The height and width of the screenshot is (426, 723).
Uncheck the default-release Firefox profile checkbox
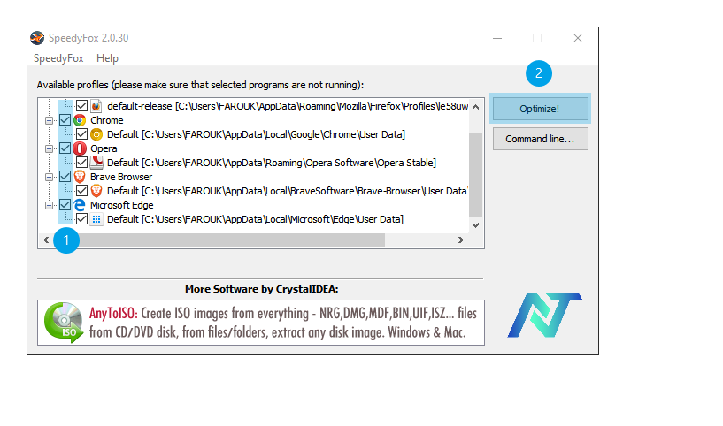click(81, 106)
